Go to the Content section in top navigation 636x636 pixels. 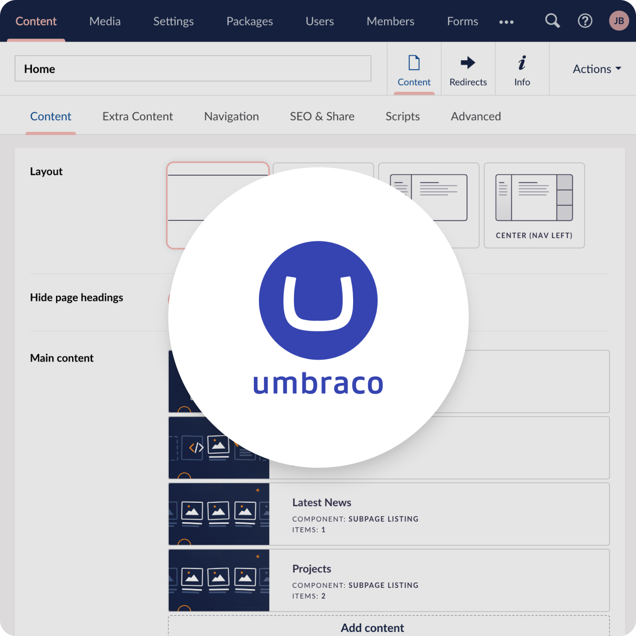36,21
